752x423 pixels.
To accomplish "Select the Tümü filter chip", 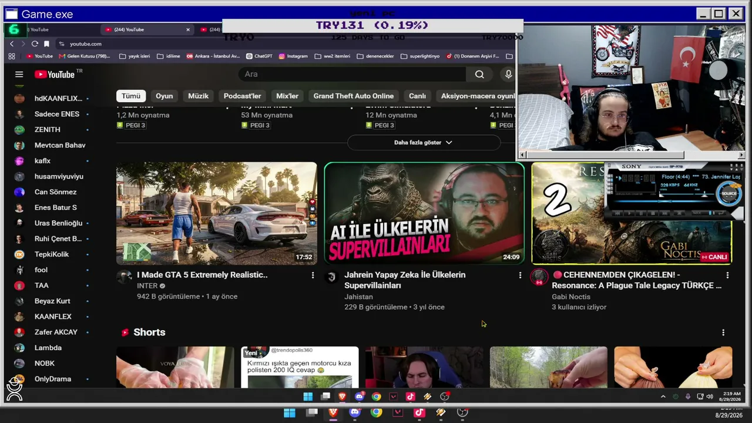I will (x=131, y=96).
